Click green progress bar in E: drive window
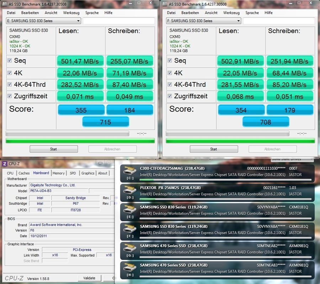The image size is (320, 284). tap(80, 141)
